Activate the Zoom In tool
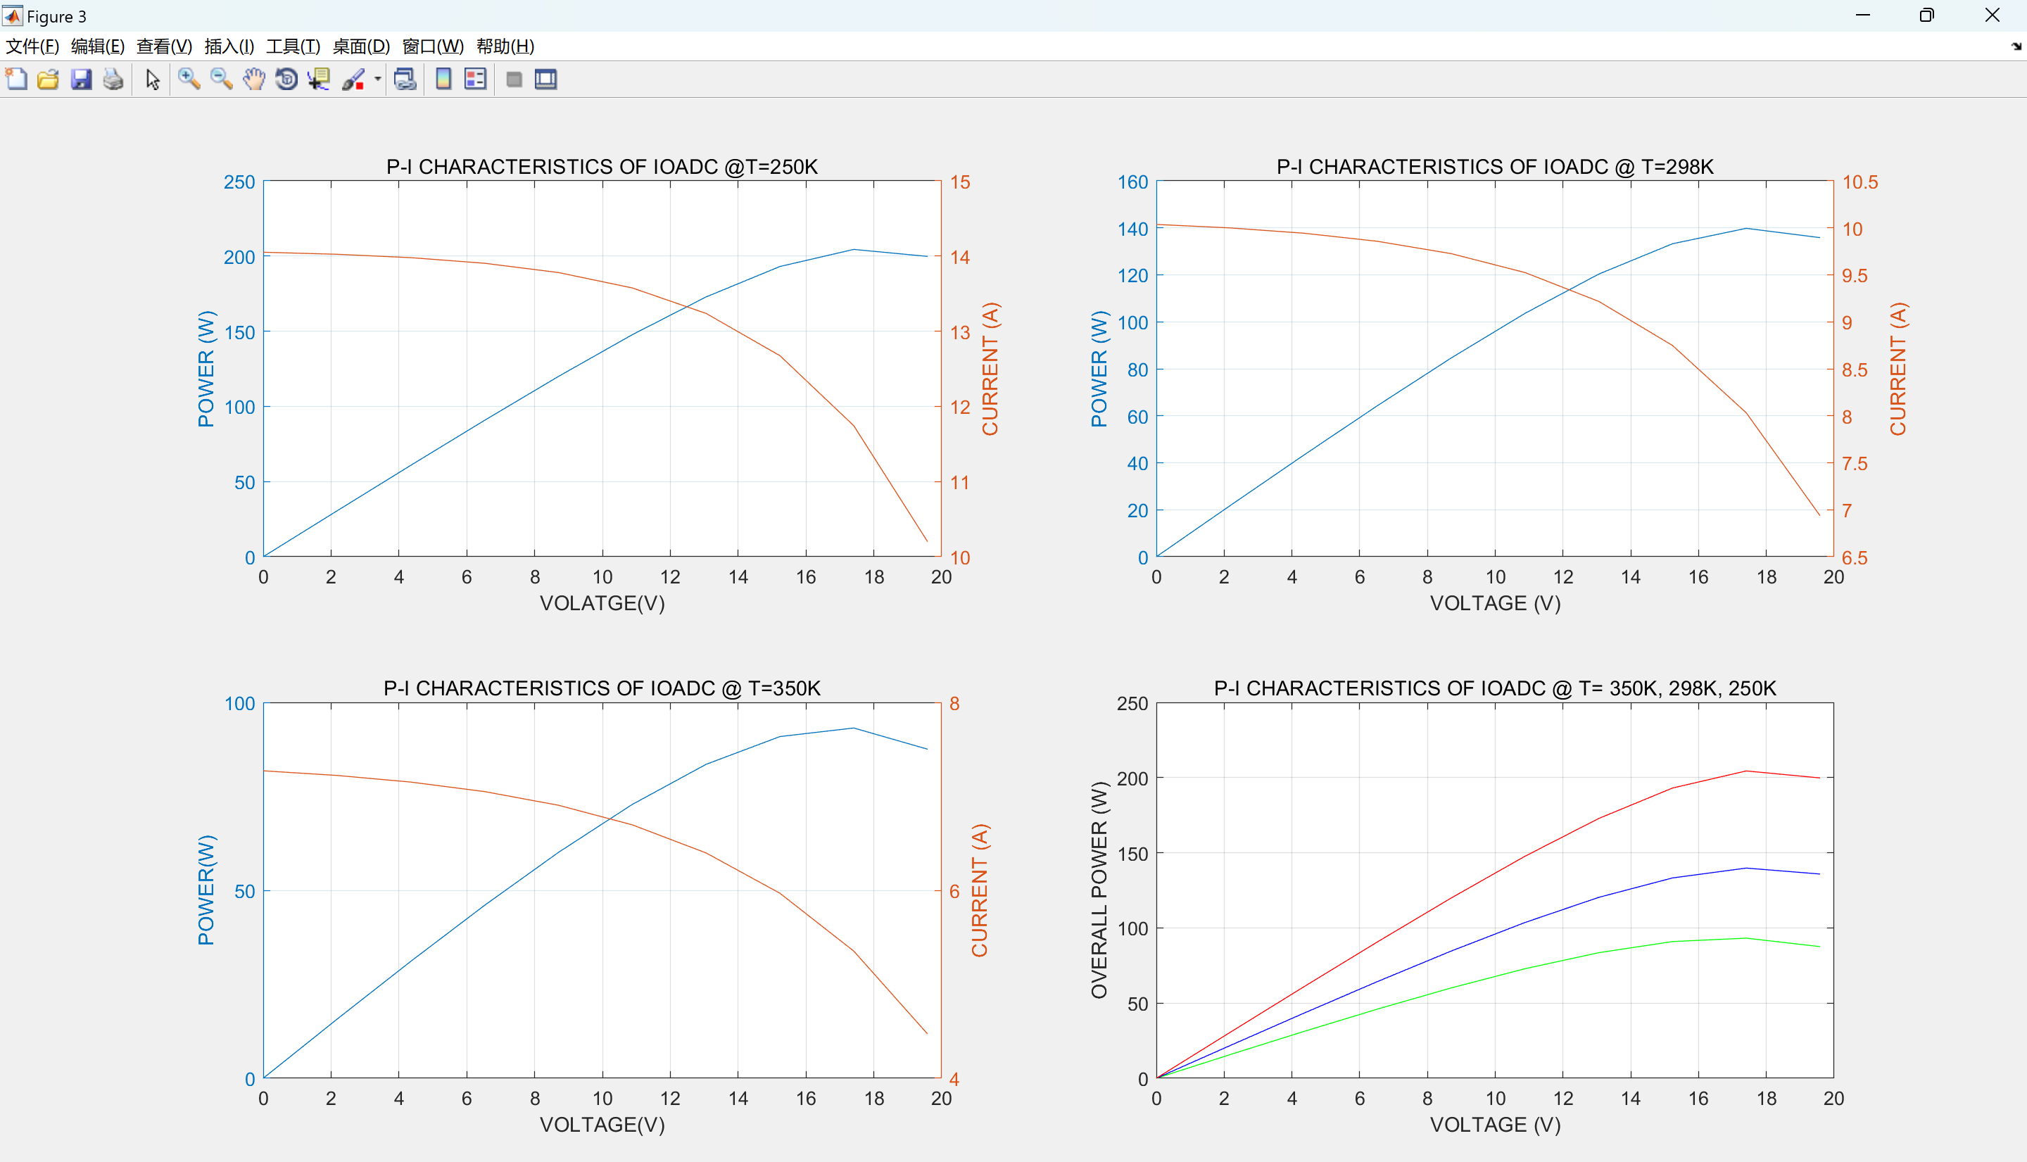Screen dimensions: 2027x1162 (x=189, y=79)
